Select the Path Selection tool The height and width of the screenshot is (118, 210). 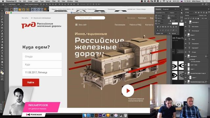click(x=2, y=56)
